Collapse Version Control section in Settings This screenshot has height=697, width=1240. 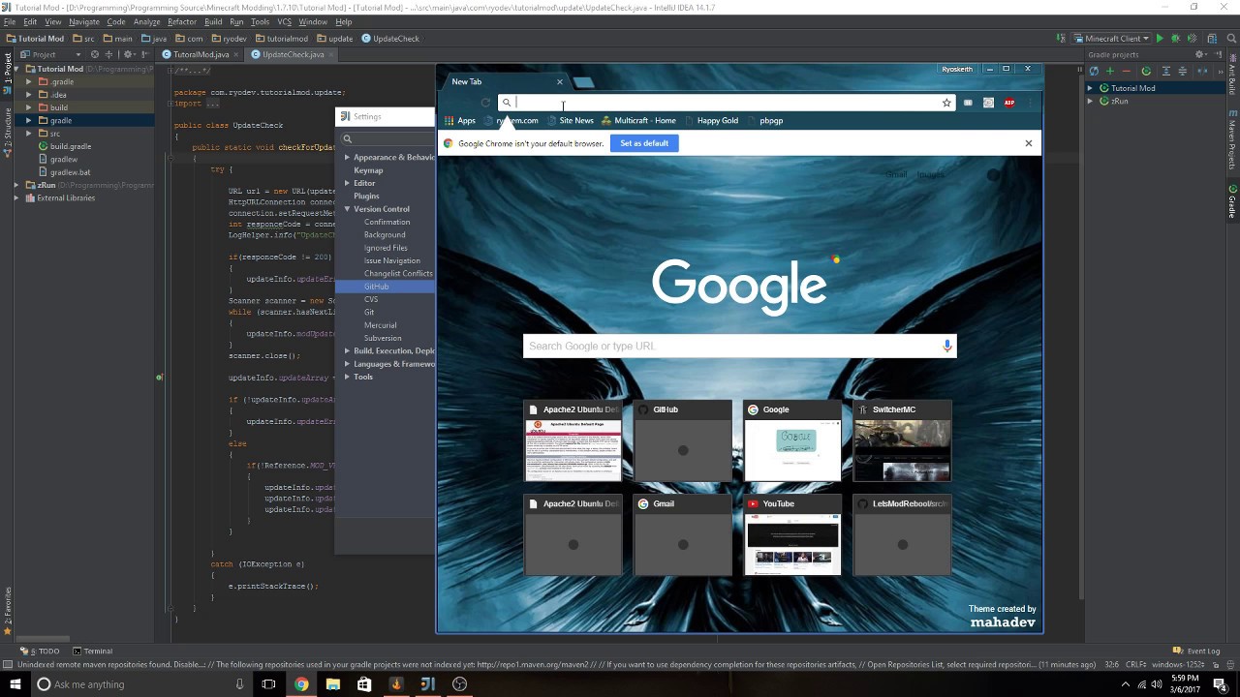(347, 209)
